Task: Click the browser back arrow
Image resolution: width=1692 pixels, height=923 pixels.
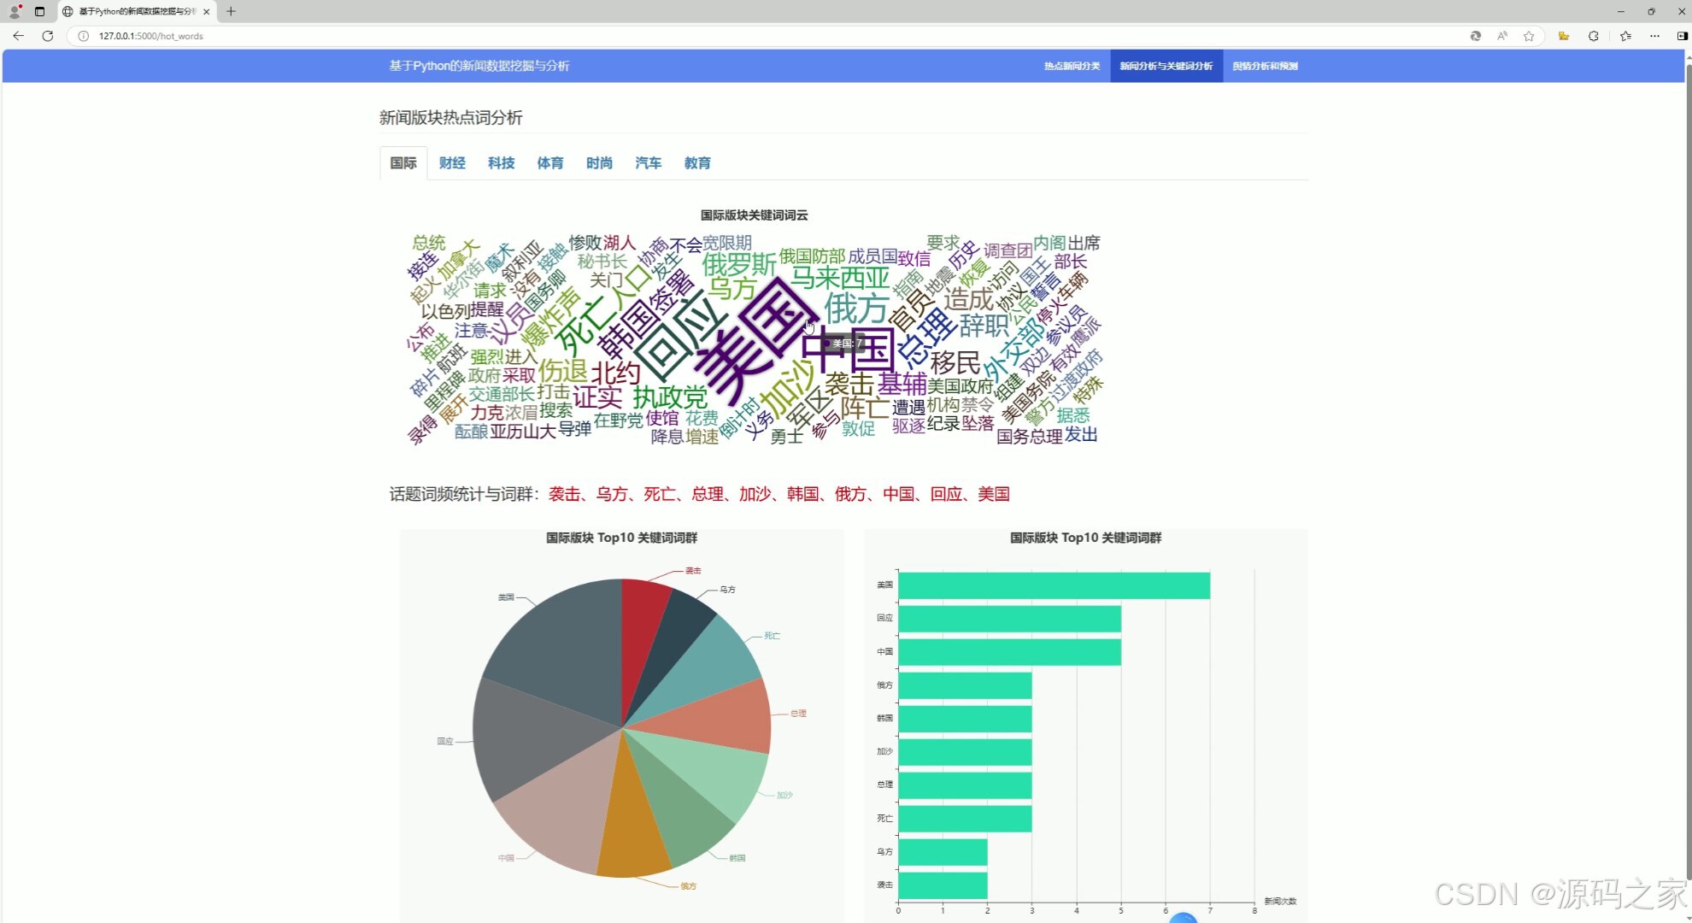Action: click(18, 36)
